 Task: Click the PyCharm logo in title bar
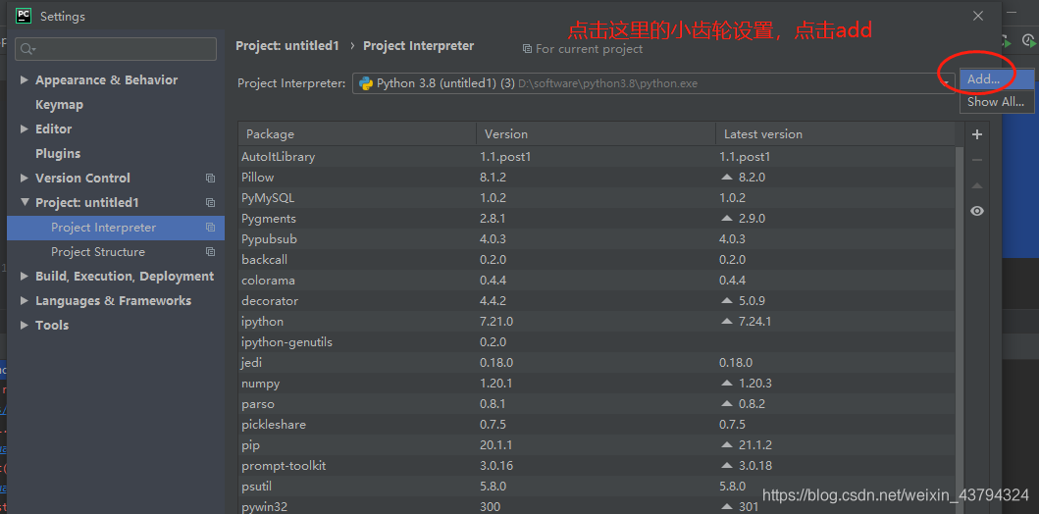point(24,16)
